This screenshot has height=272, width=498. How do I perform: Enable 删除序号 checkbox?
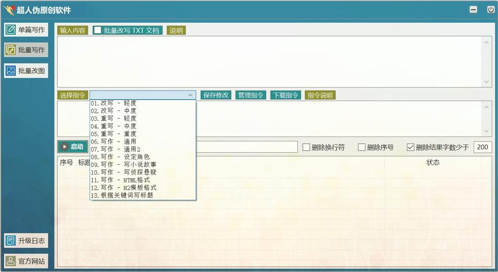(x=362, y=147)
